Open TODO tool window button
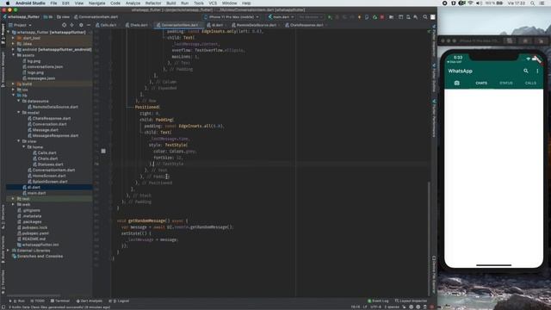Screen dimensions: 551x310 (38, 301)
